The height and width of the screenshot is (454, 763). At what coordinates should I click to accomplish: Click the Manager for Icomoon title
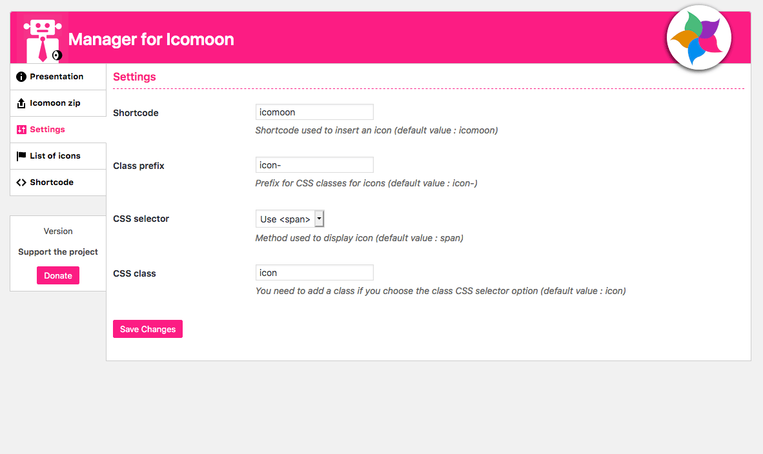tap(151, 40)
